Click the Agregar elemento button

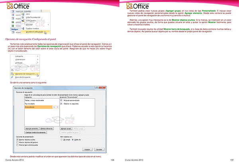tap(31, 129)
